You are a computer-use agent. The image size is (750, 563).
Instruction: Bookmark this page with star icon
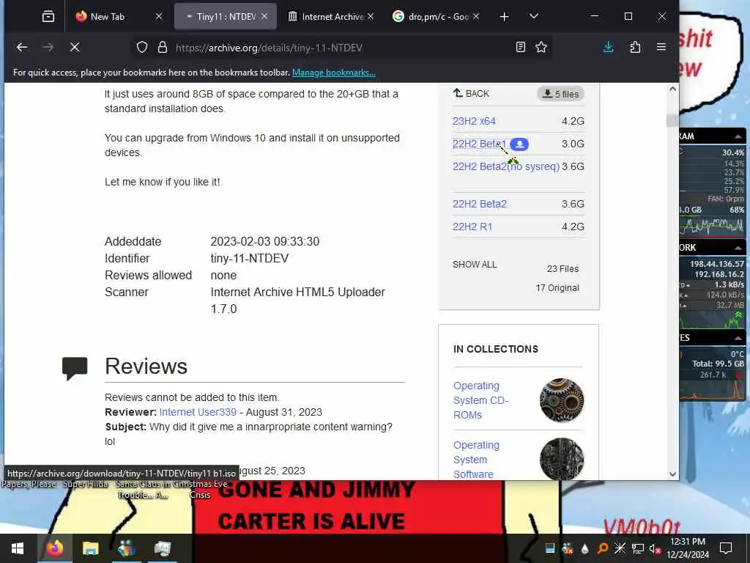pos(541,47)
